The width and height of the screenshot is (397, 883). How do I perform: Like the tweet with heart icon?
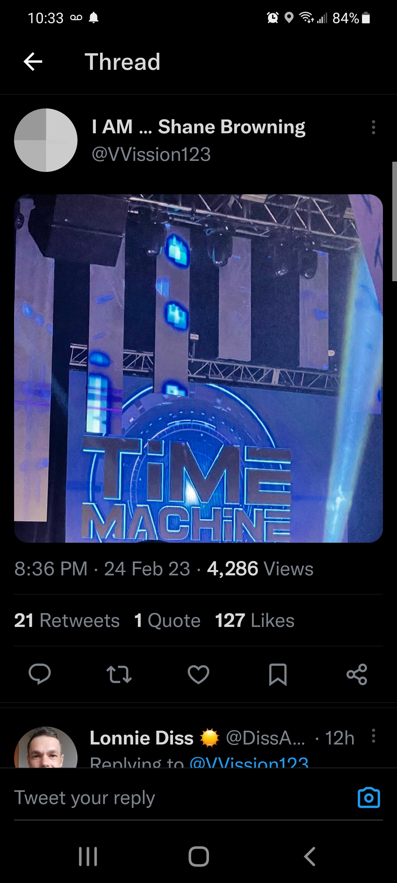198,674
